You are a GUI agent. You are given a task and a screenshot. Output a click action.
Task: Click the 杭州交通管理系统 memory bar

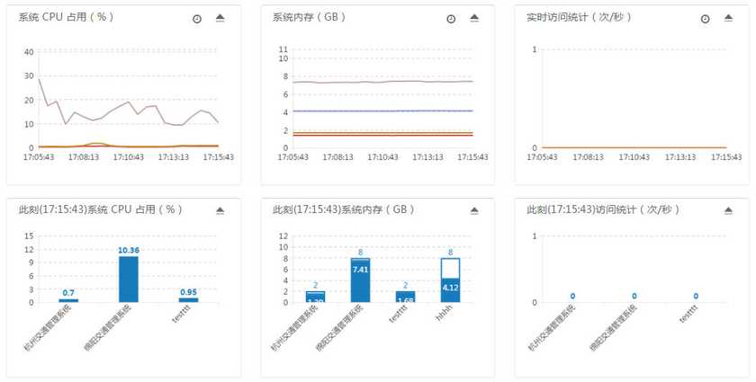[315, 297]
